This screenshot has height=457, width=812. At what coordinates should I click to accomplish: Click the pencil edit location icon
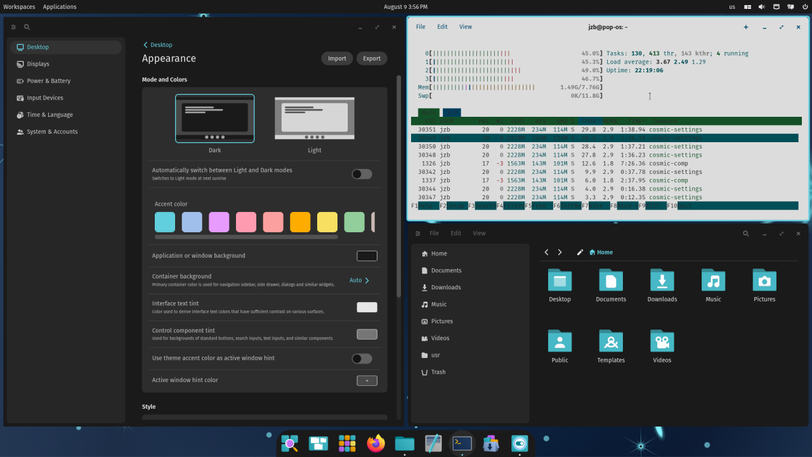[580, 253]
